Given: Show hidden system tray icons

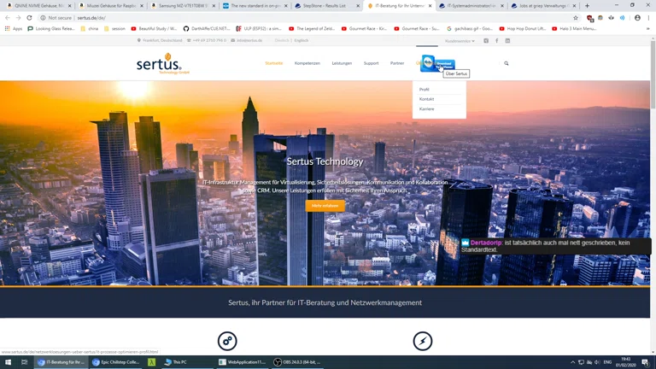Looking at the screenshot, I should tap(572, 362).
